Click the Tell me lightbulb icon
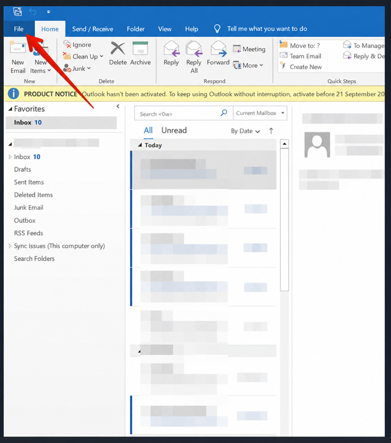 tap(217, 29)
